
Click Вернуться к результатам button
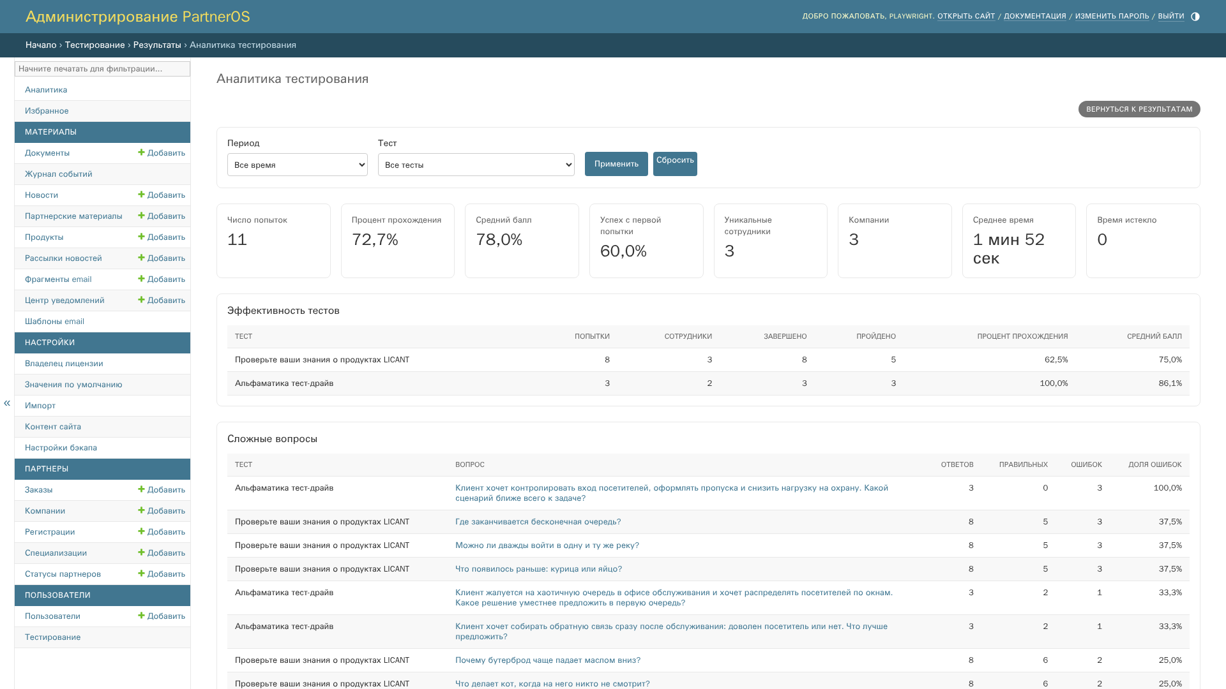[1139, 109]
